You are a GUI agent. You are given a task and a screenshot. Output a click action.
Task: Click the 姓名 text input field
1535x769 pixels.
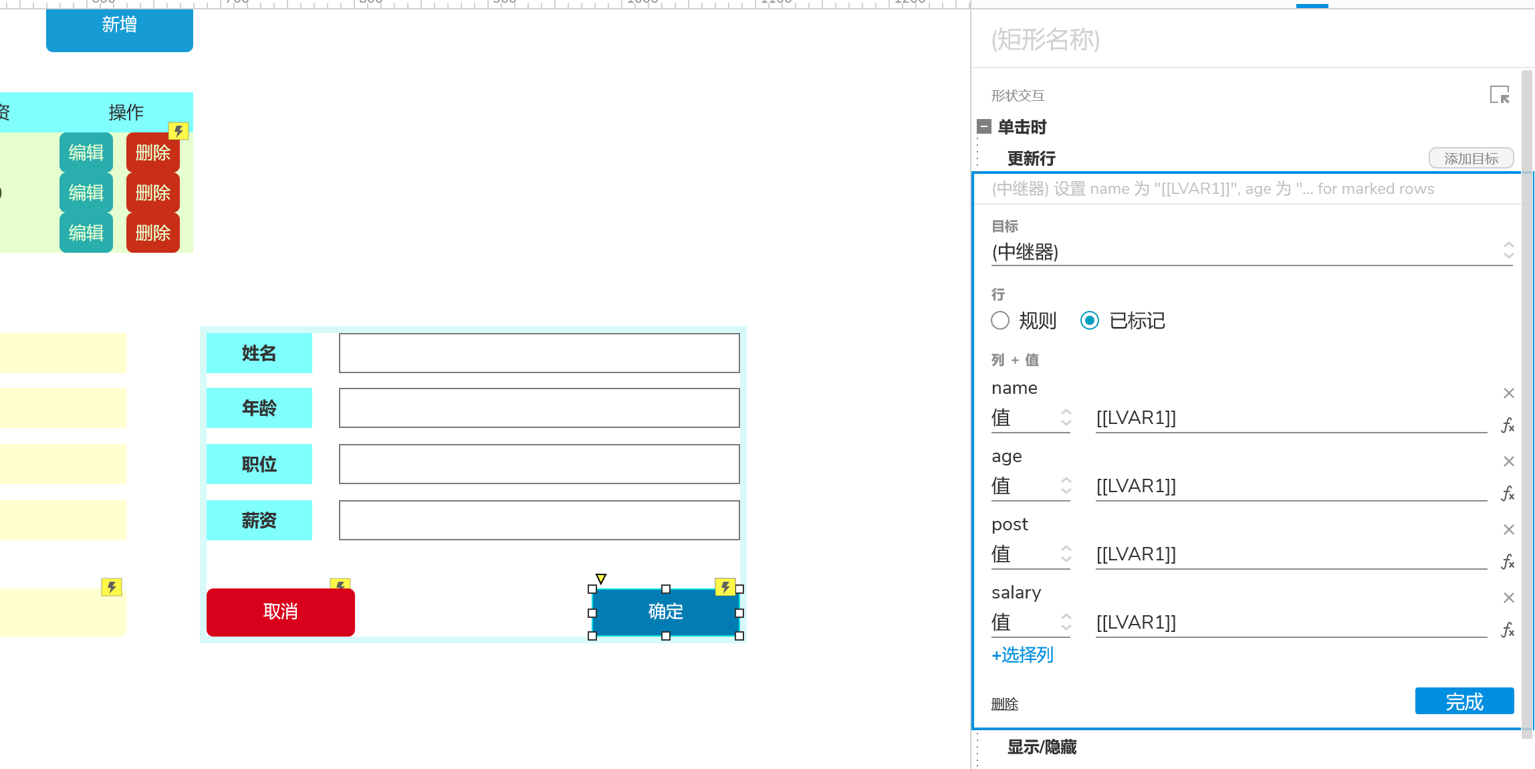tap(539, 353)
